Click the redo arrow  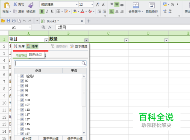pyautogui.click(x=30, y=21)
